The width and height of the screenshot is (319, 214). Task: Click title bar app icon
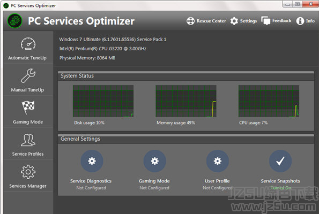pyautogui.click(x=6, y=5)
